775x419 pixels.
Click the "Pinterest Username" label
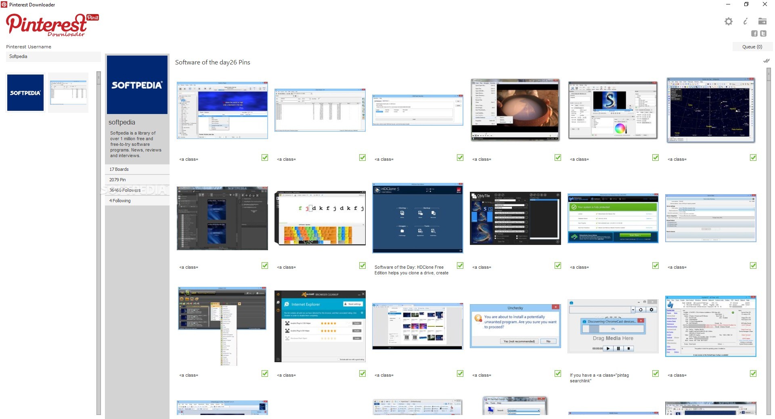coord(29,47)
